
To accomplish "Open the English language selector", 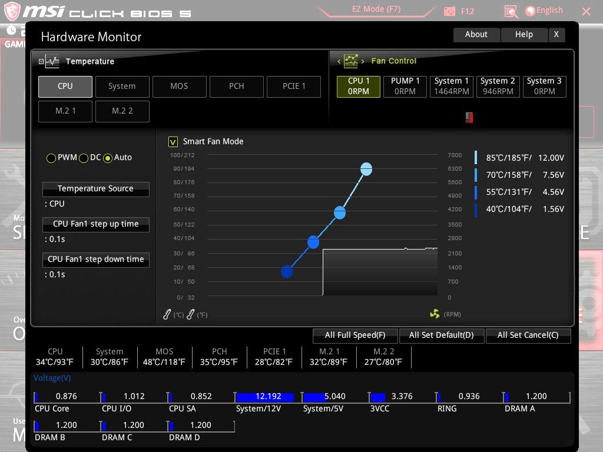I will click(x=544, y=10).
